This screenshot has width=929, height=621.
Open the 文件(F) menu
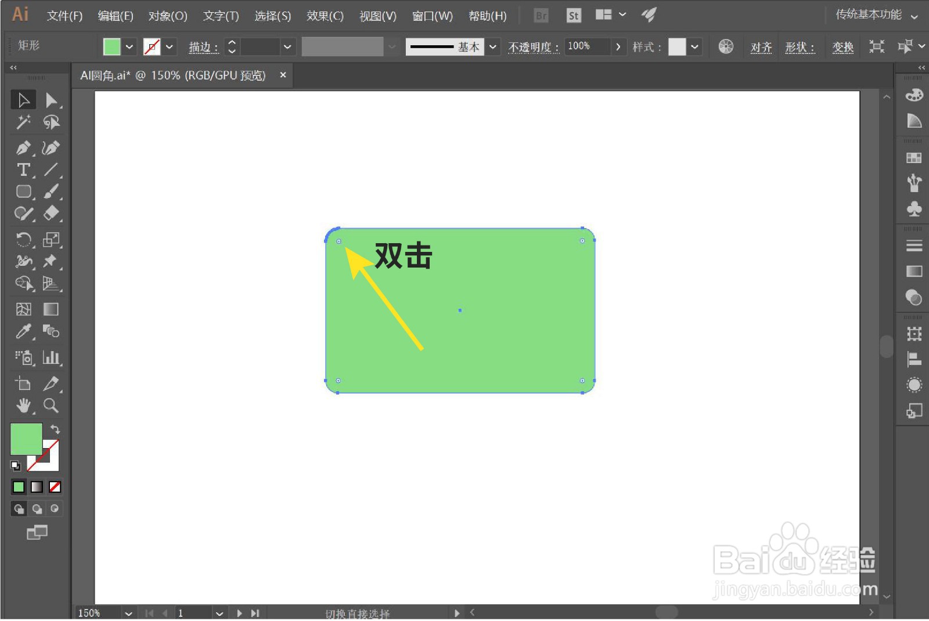coord(64,16)
